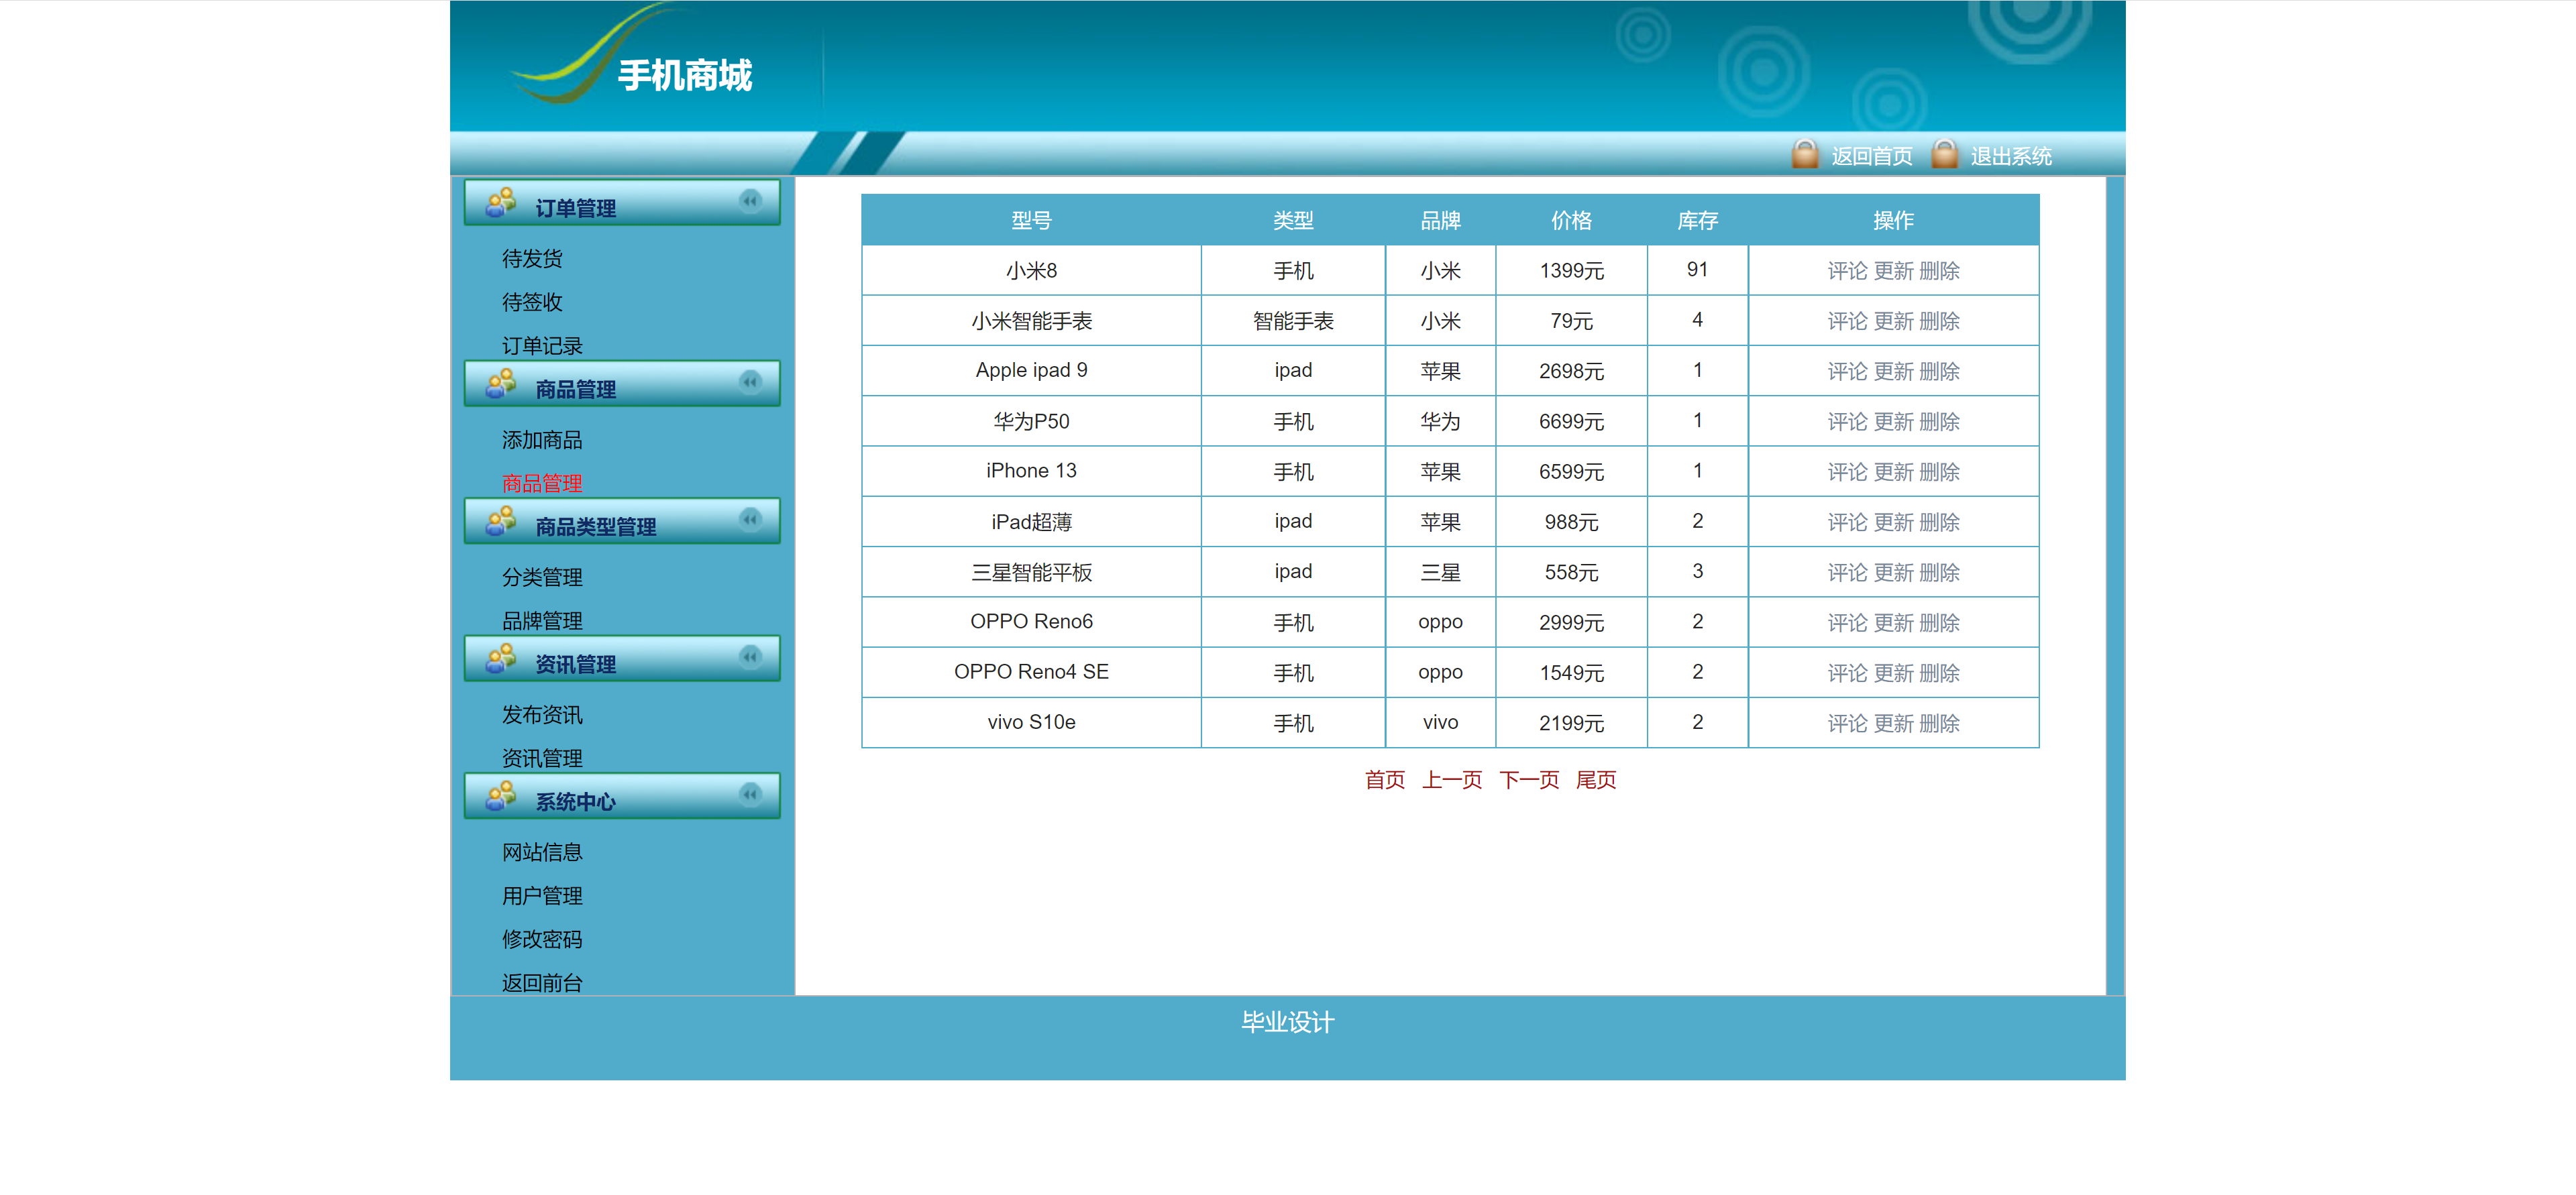The width and height of the screenshot is (2576, 1195).
Task: Click 评论 for 小米8 row
Action: [1847, 271]
